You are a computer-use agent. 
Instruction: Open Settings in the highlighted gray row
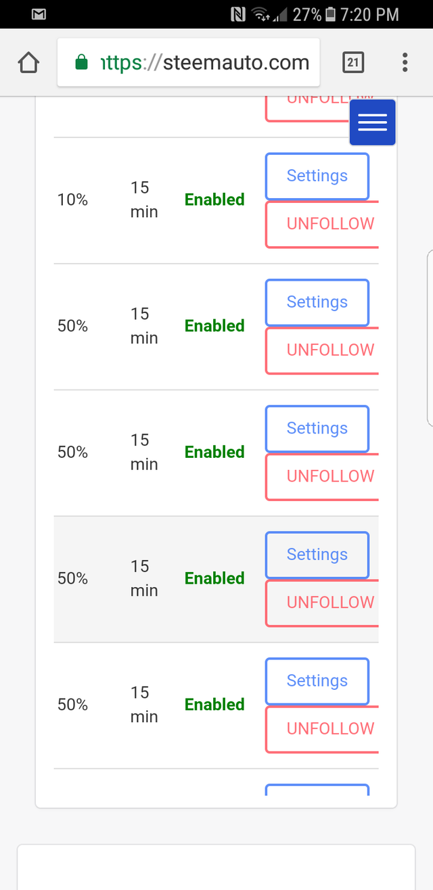point(317,555)
